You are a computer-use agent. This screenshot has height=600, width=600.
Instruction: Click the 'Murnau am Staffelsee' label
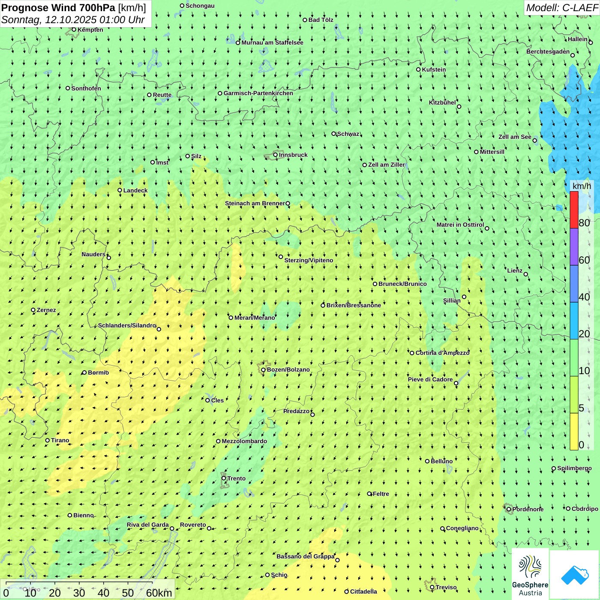pyautogui.click(x=272, y=42)
